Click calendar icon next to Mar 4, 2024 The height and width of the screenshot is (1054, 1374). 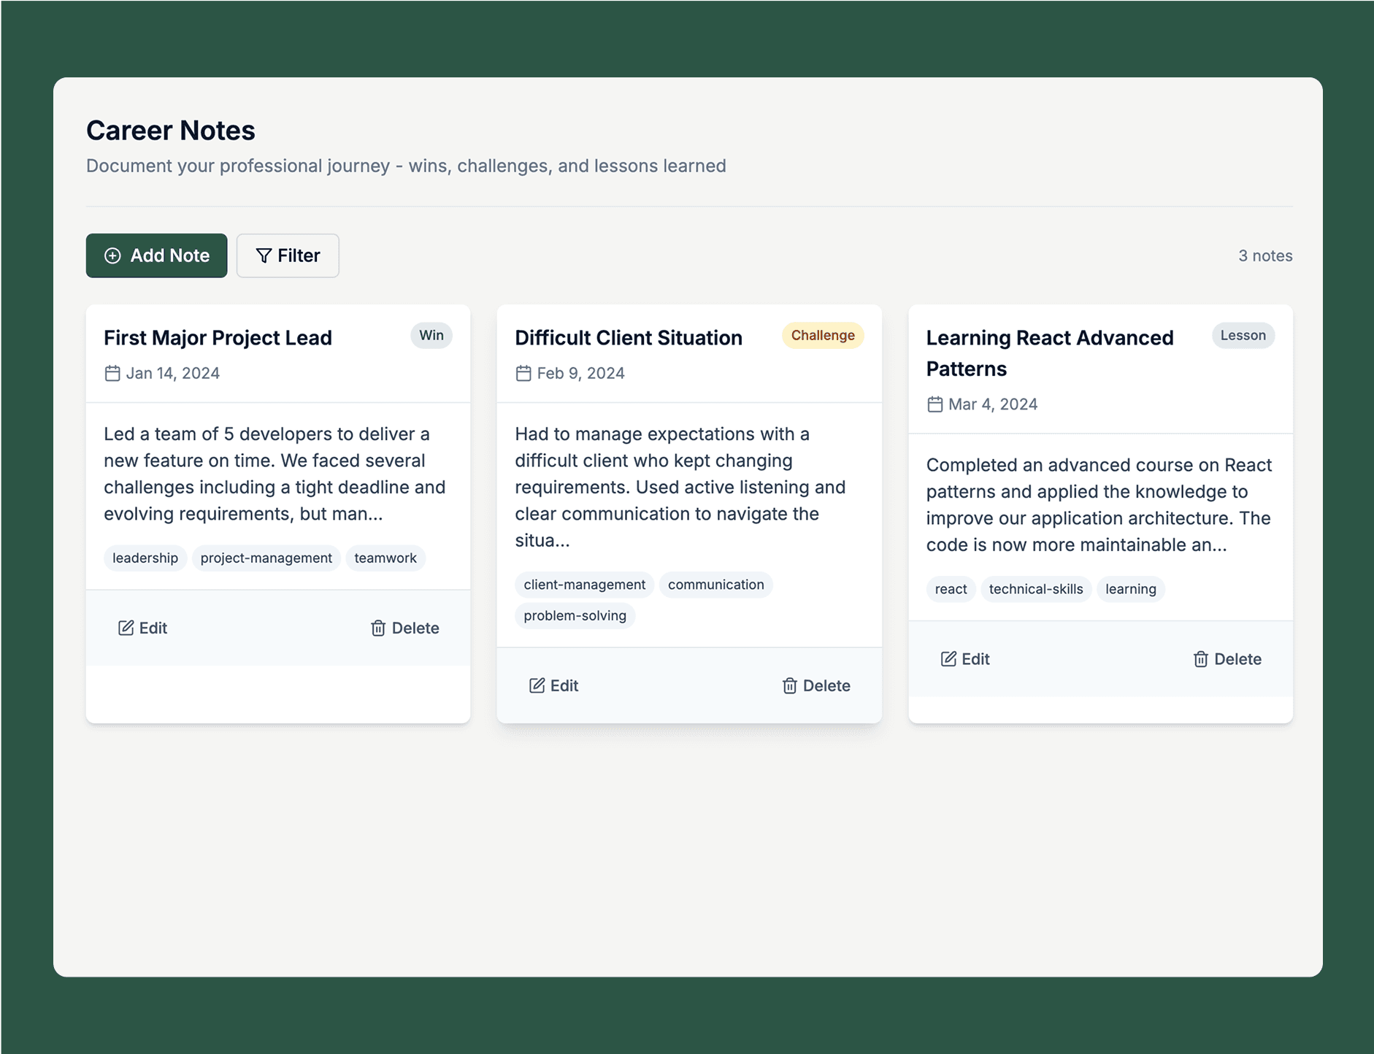click(934, 404)
